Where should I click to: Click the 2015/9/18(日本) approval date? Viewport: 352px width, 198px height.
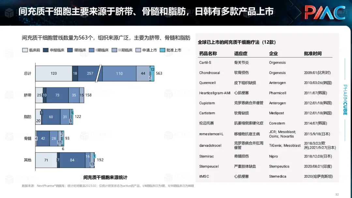(x=317, y=134)
